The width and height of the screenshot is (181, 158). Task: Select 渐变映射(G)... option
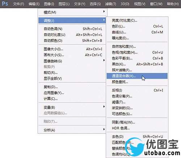(137, 108)
